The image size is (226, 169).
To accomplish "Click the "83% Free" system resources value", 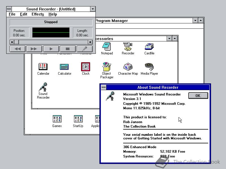I will click(168, 156).
